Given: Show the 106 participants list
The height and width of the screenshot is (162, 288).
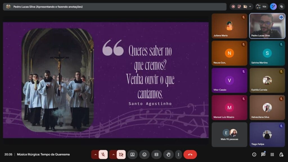Looking at the screenshot, I should click(x=262, y=6).
